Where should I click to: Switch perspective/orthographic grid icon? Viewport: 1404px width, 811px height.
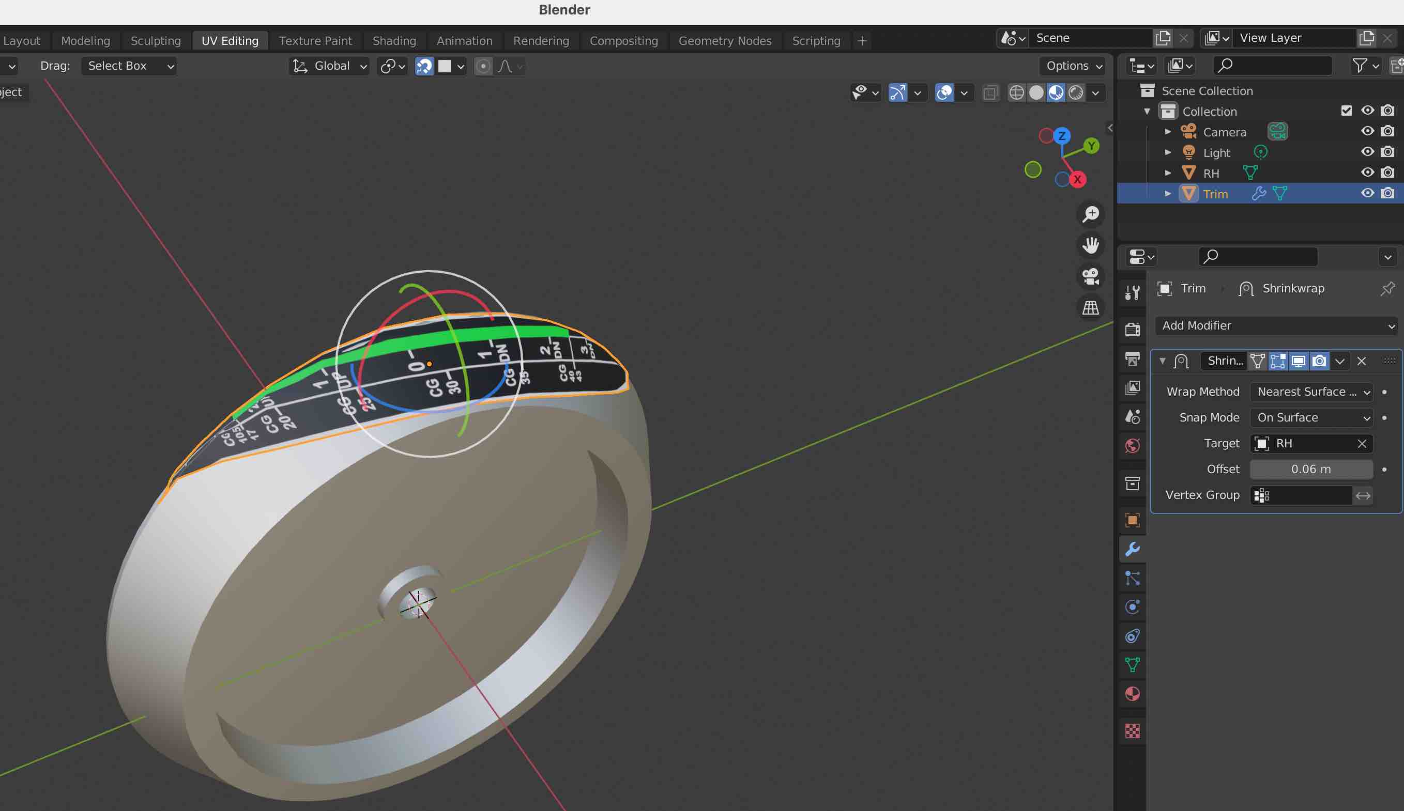(1090, 307)
